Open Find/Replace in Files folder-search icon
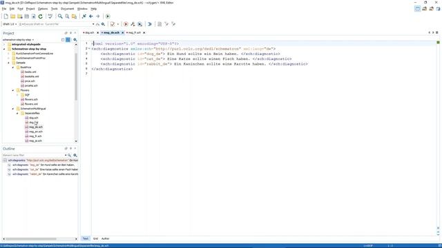 click(74, 17)
